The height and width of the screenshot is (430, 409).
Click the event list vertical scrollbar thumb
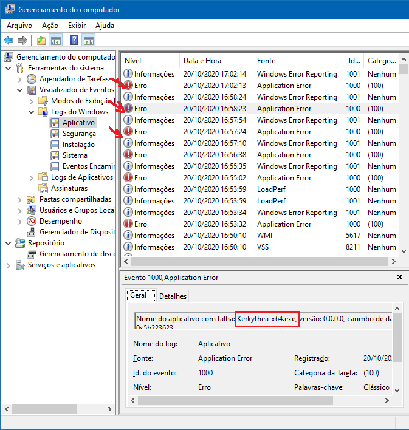(x=404, y=69)
